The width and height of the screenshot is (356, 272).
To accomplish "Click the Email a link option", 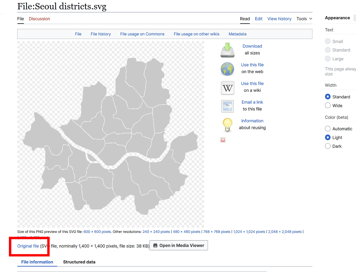I will [252, 102].
